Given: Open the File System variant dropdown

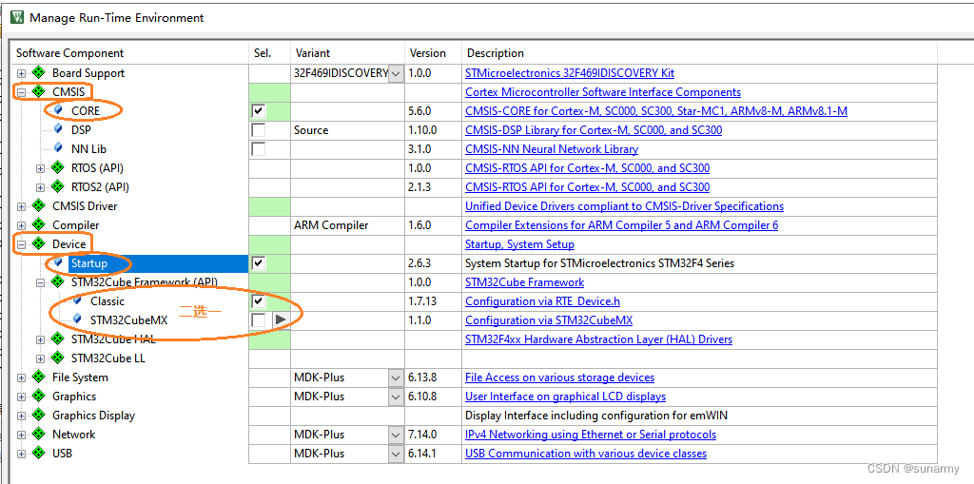Looking at the screenshot, I should 396,378.
